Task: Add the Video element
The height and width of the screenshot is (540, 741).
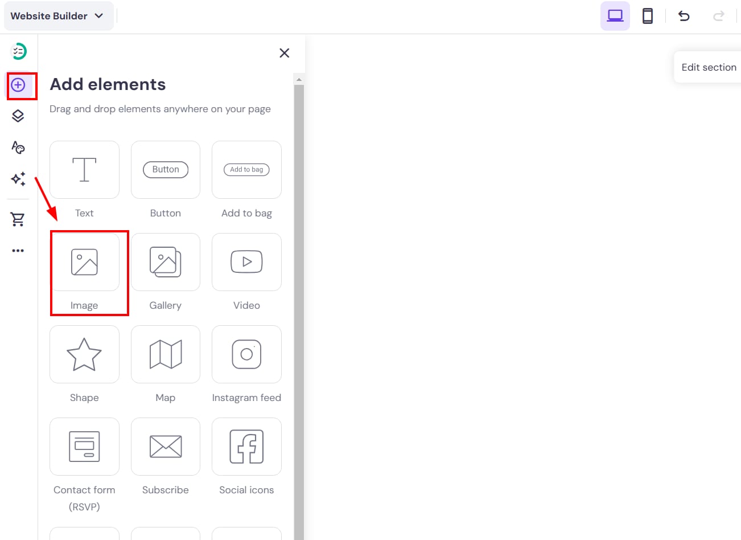Action: 246,263
